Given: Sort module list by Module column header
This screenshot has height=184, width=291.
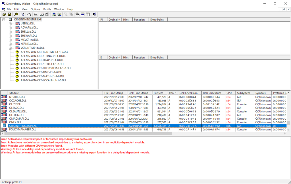Looking at the screenshot, I should click(55, 93).
